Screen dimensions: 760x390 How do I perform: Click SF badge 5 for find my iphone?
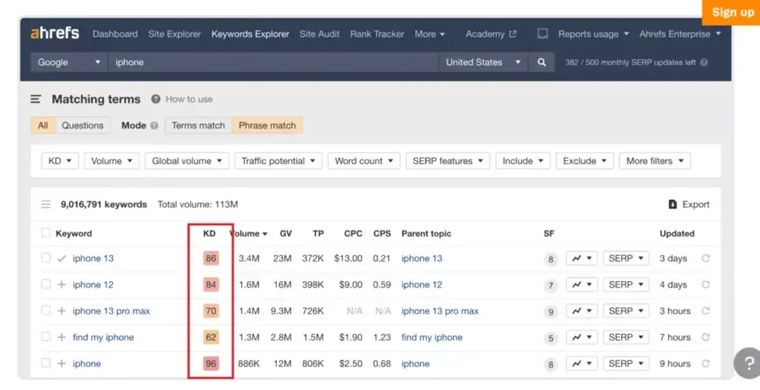coord(551,337)
